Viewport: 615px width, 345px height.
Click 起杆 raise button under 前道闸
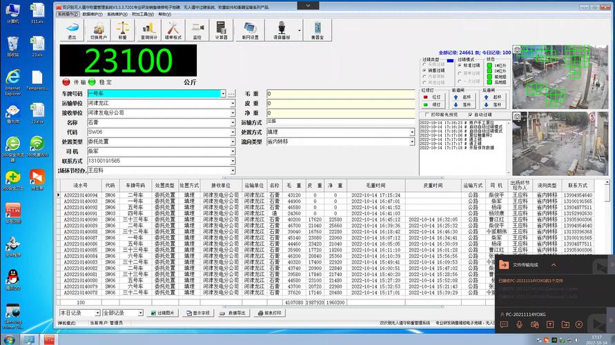(462, 97)
